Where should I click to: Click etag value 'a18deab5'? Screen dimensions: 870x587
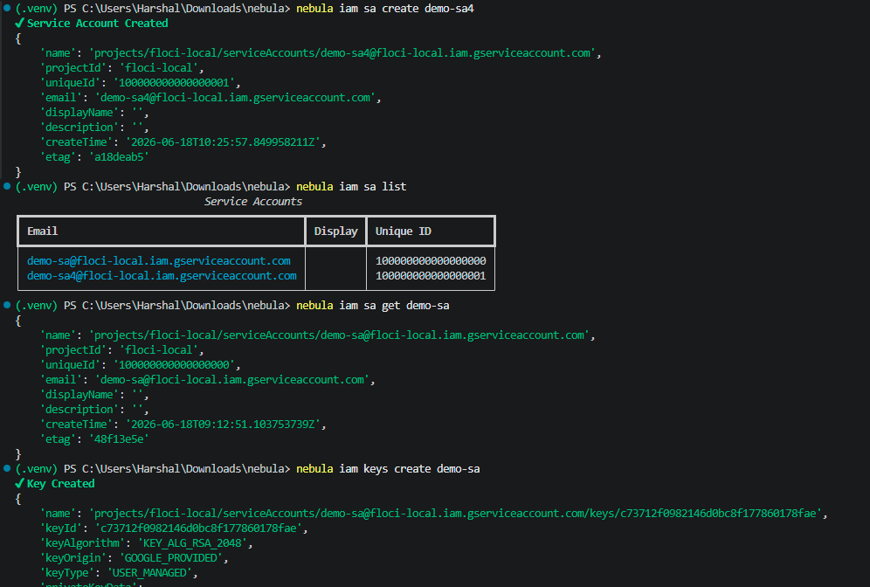tap(119, 157)
